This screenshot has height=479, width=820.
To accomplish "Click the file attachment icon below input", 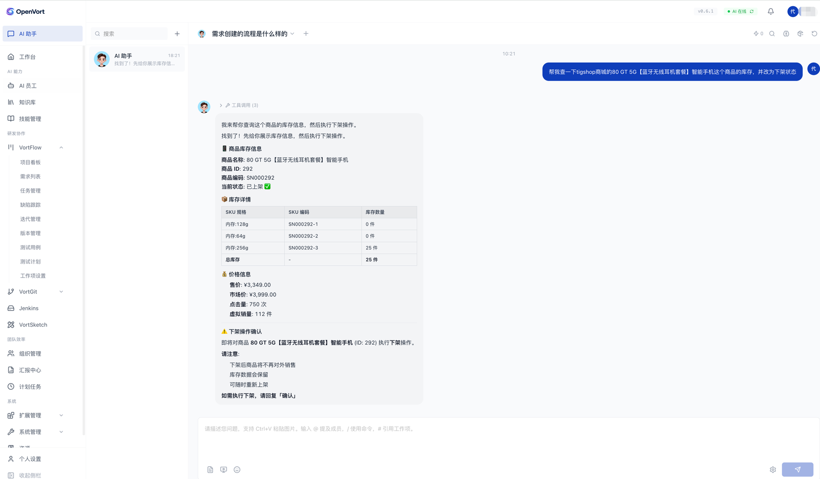I will coord(210,470).
